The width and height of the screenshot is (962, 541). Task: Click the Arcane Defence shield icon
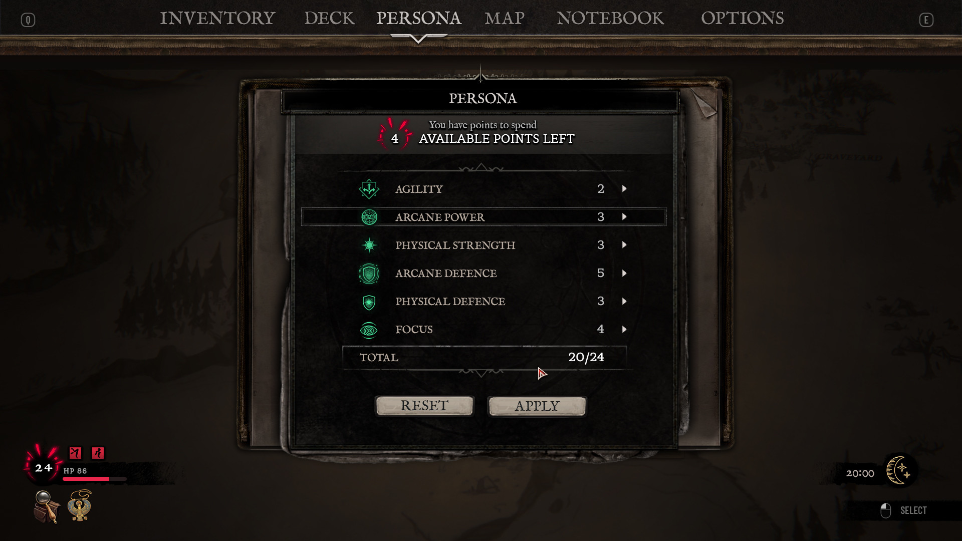pos(369,274)
